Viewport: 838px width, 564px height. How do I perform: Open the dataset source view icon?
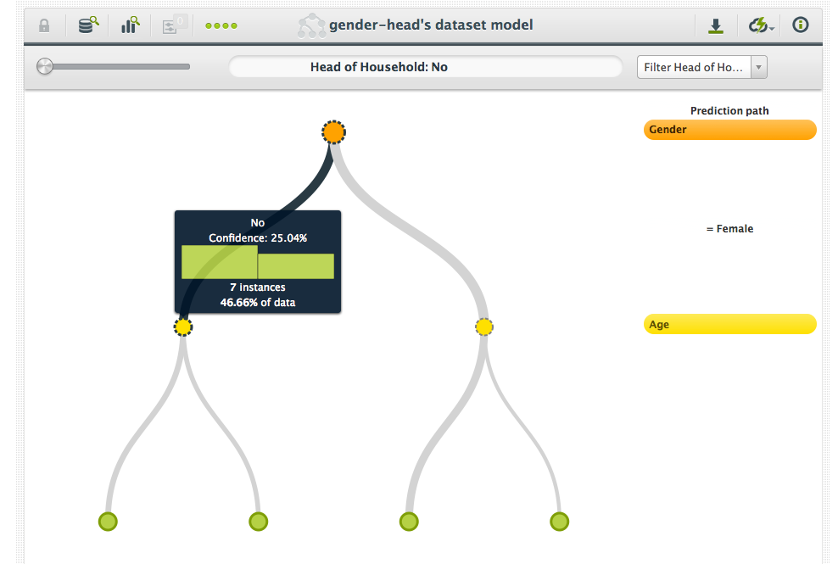coord(88,25)
